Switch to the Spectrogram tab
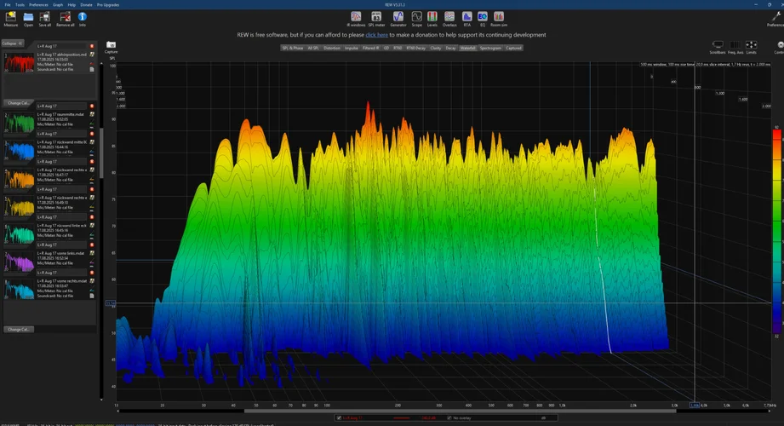The image size is (784, 426). 490,49
